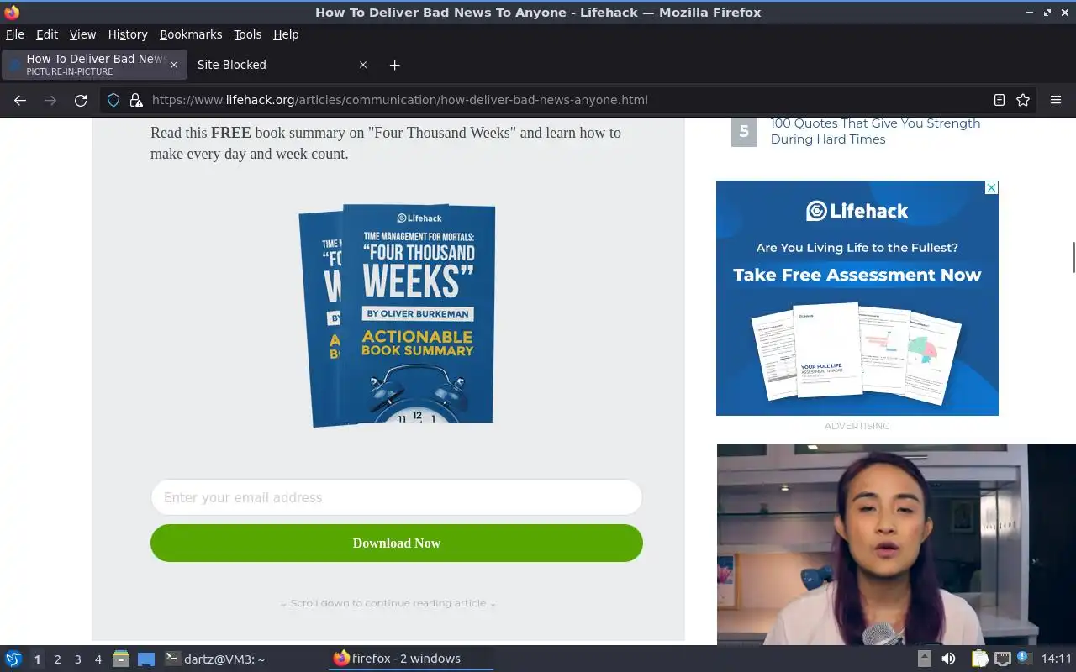
Task: Open the View menu
Action: 82,34
